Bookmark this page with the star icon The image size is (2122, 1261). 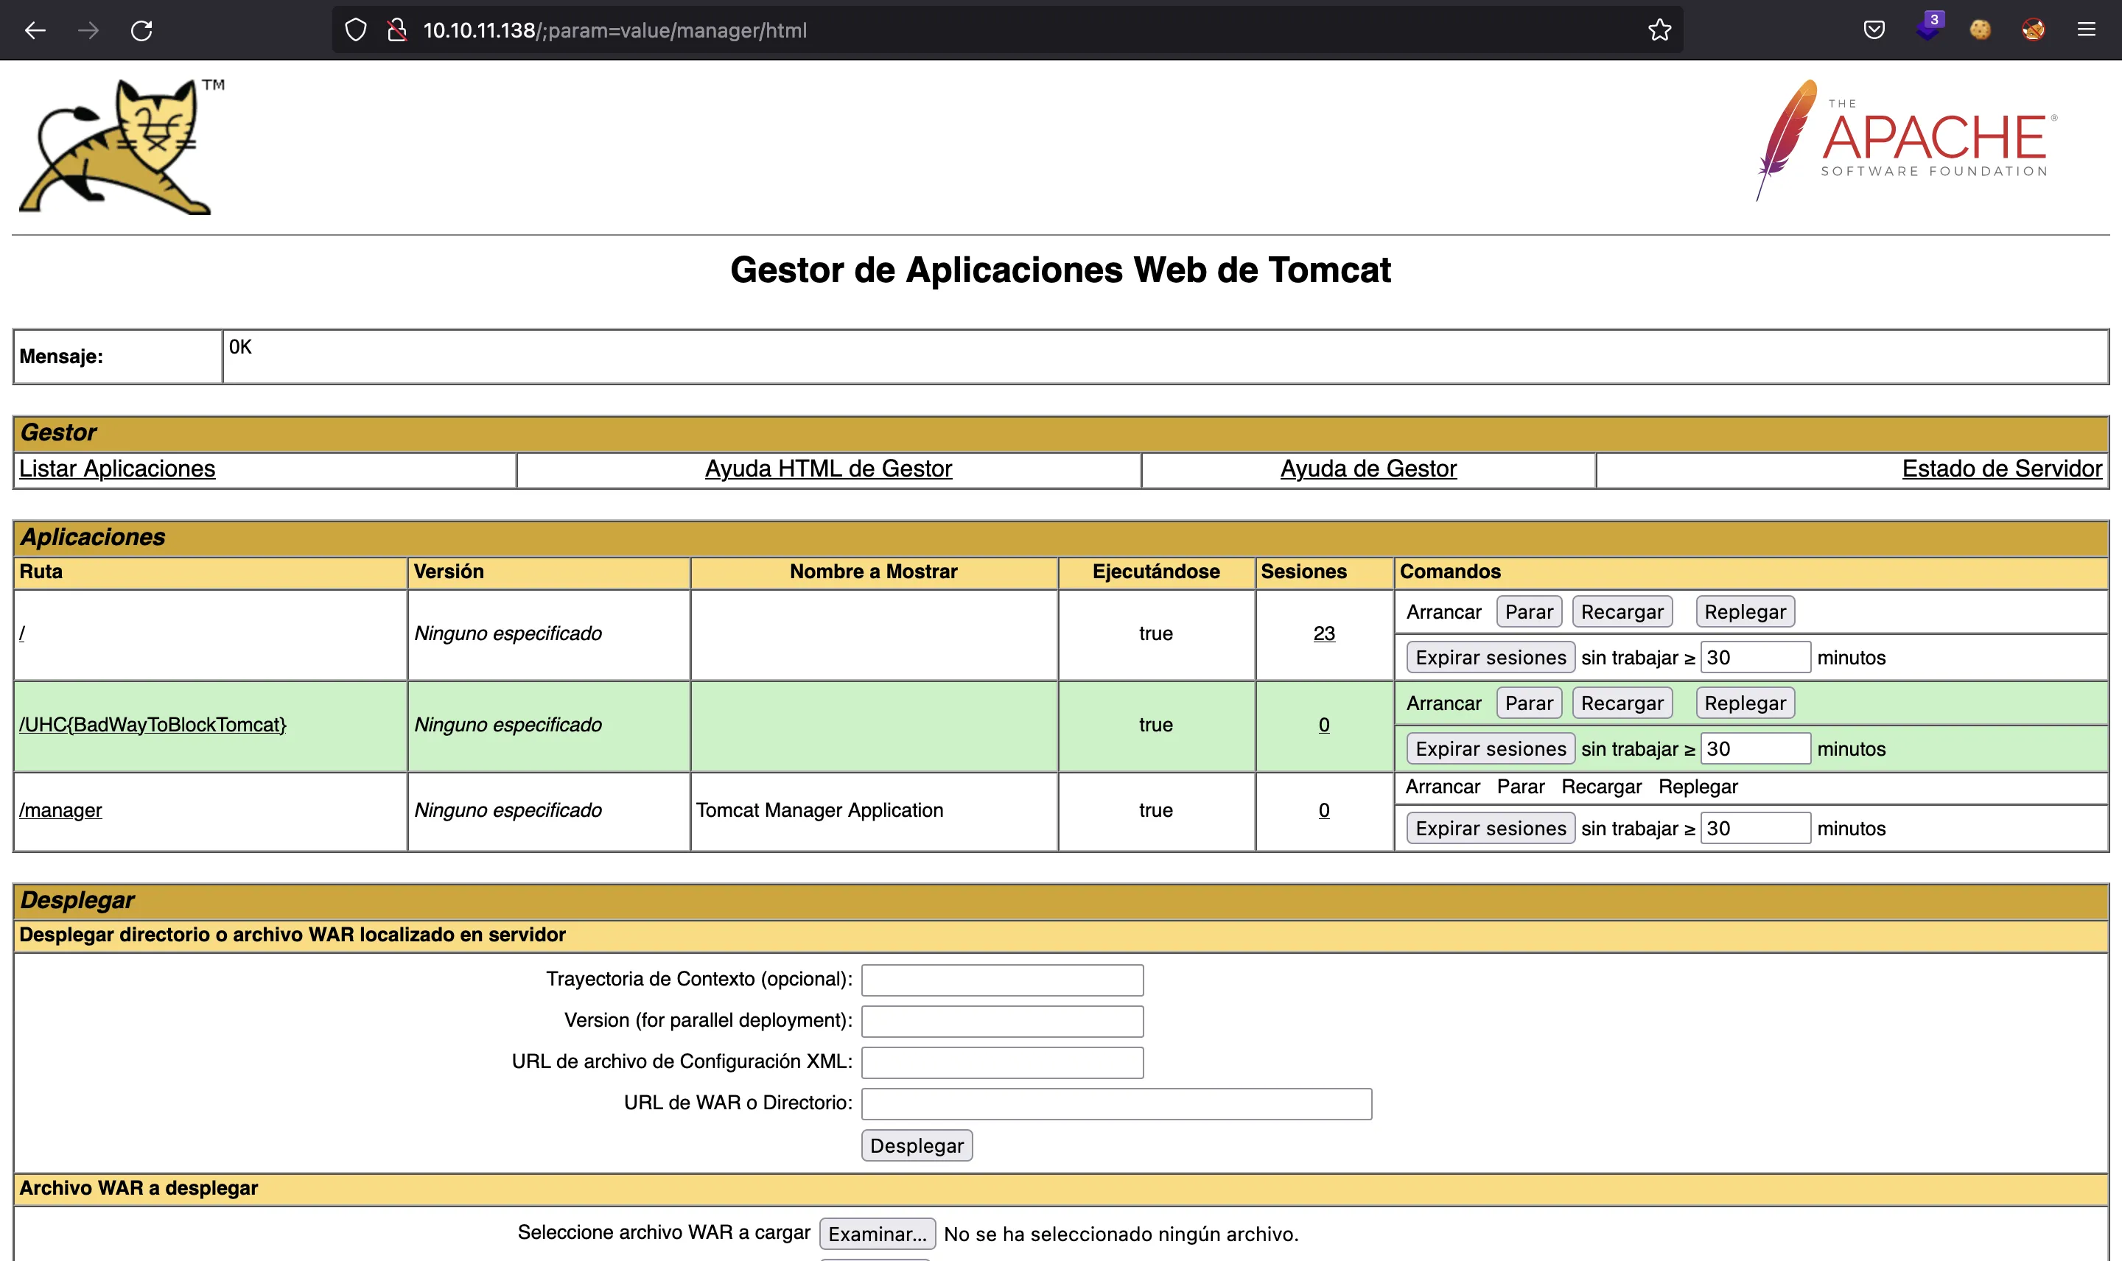tap(1660, 31)
